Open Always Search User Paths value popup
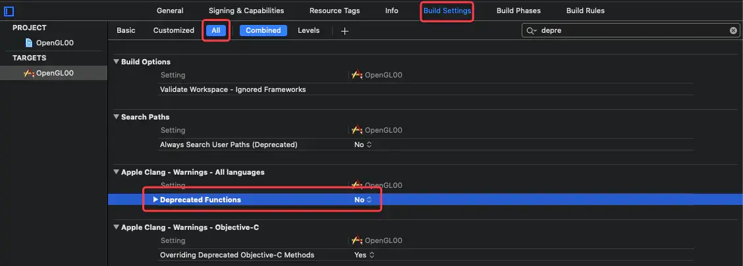Viewport: 743px width, 266px height. tap(364, 144)
